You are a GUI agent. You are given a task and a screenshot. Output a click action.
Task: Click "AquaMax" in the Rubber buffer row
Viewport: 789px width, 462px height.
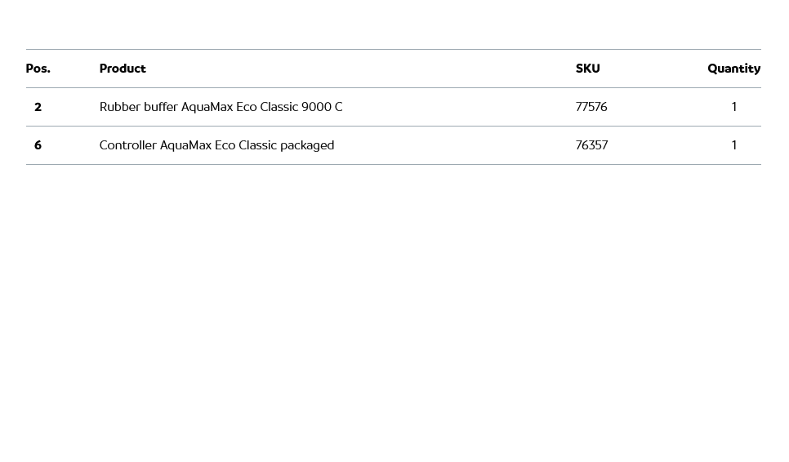click(207, 107)
